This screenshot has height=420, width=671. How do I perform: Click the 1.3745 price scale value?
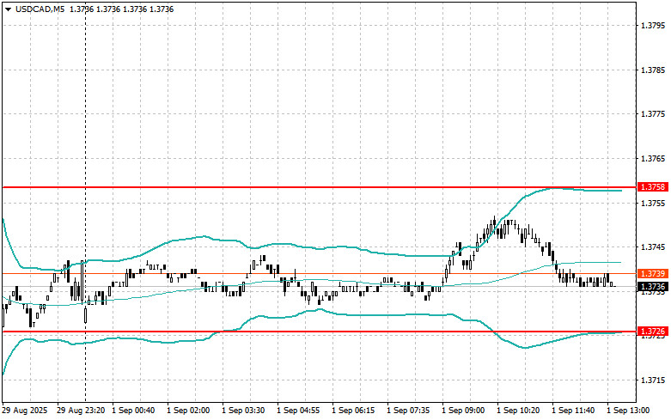pos(653,247)
